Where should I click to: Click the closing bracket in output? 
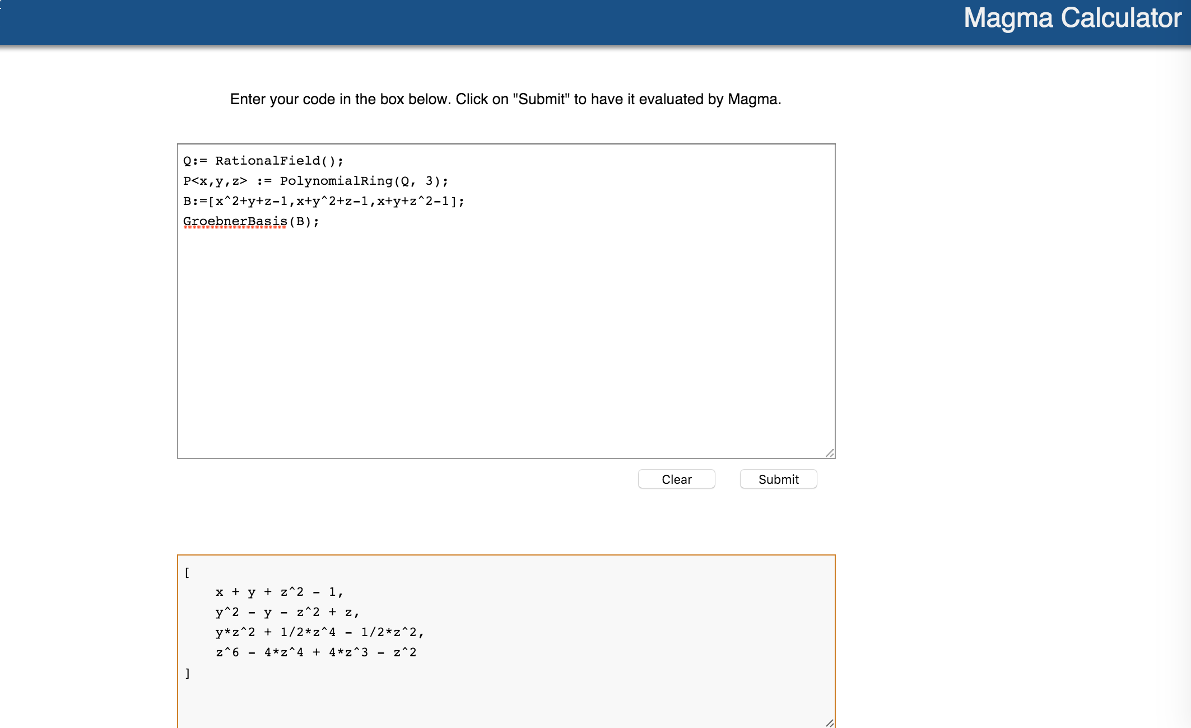187,673
